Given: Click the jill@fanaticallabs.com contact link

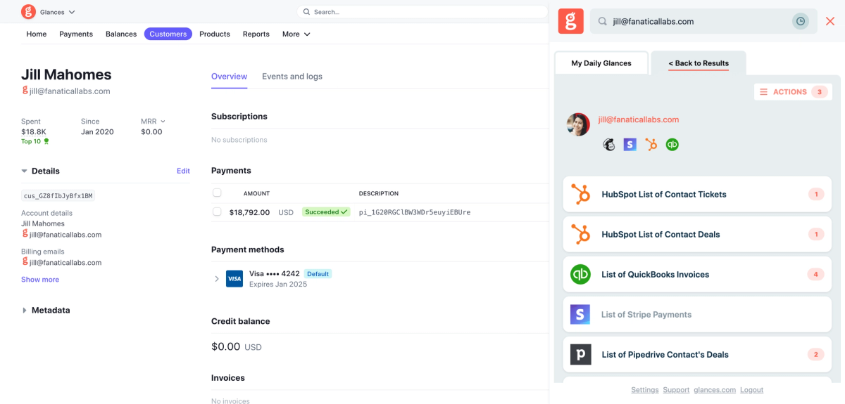Looking at the screenshot, I should click(x=639, y=119).
